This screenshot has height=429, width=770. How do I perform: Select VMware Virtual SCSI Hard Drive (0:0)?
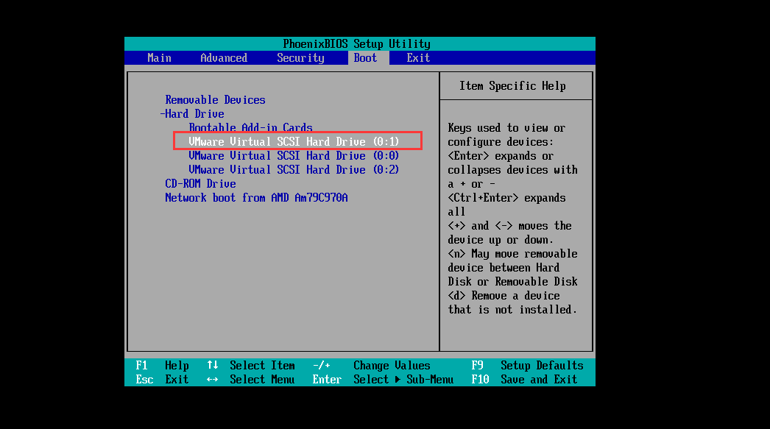click(294, 155)
